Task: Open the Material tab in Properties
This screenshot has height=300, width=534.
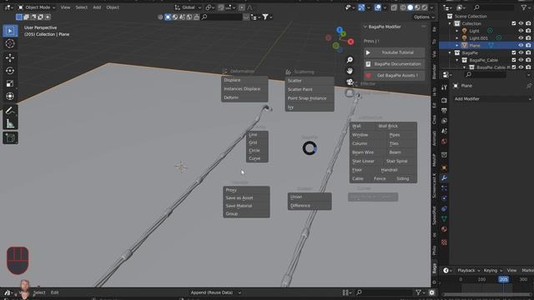Action: pos(444,229)
